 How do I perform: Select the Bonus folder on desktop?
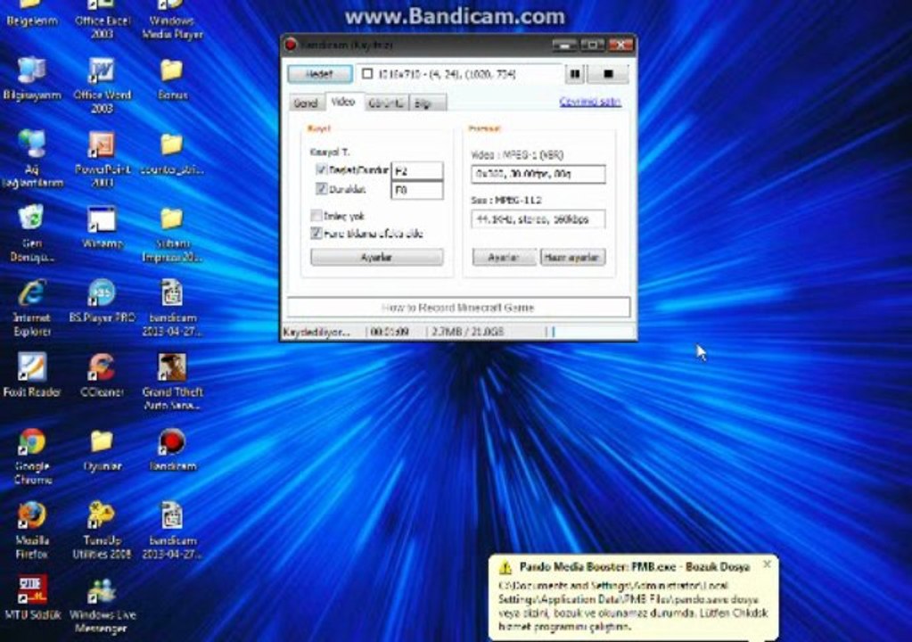point(171,71)
